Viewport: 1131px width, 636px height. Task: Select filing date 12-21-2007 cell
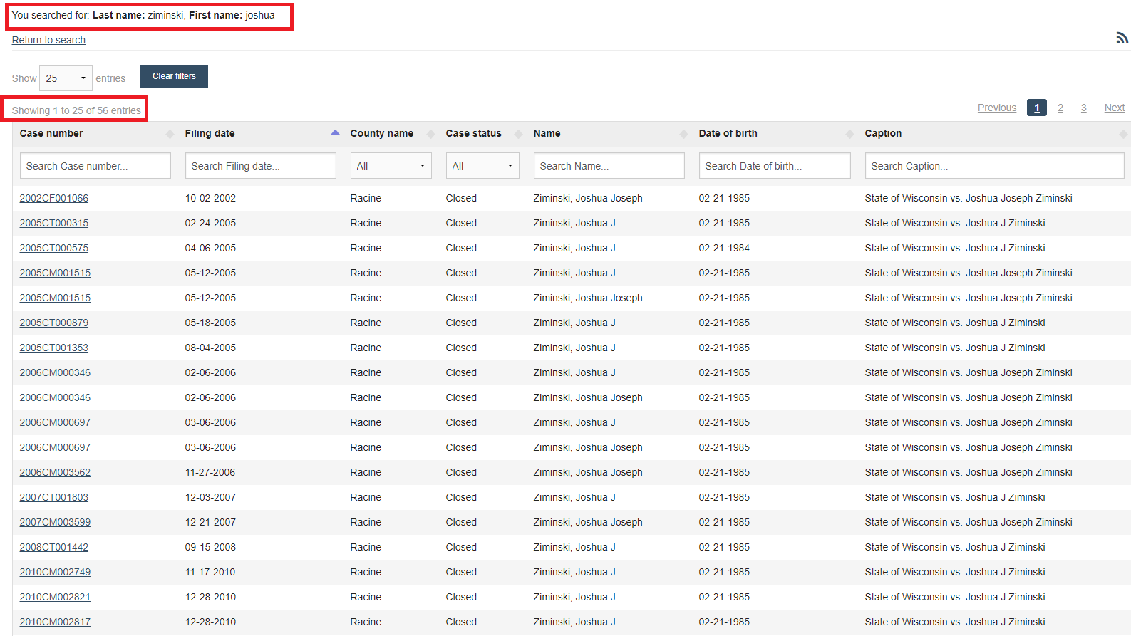point(210,522)
